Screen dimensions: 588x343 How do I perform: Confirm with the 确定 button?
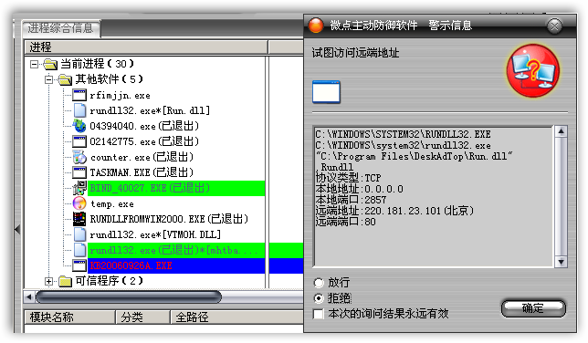pyautogui.click(x=533, y=308)
